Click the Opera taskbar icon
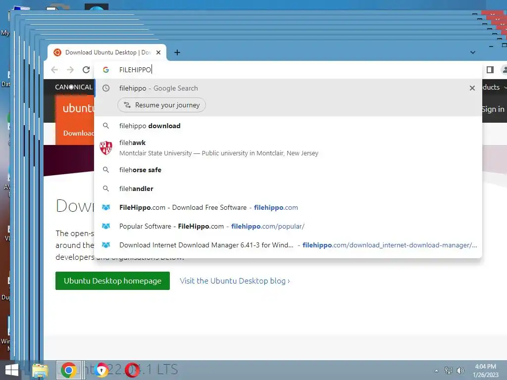 click(x=132, y=370)
